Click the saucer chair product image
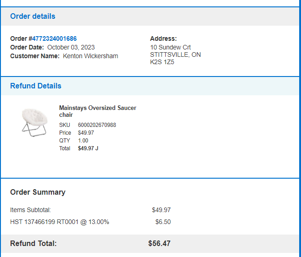301x257 pixels. click(34, 122)
